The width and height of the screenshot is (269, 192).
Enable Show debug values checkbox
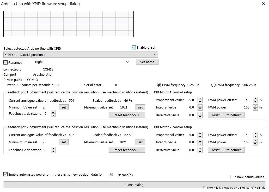pyautogui.click(x=232, y=177)
